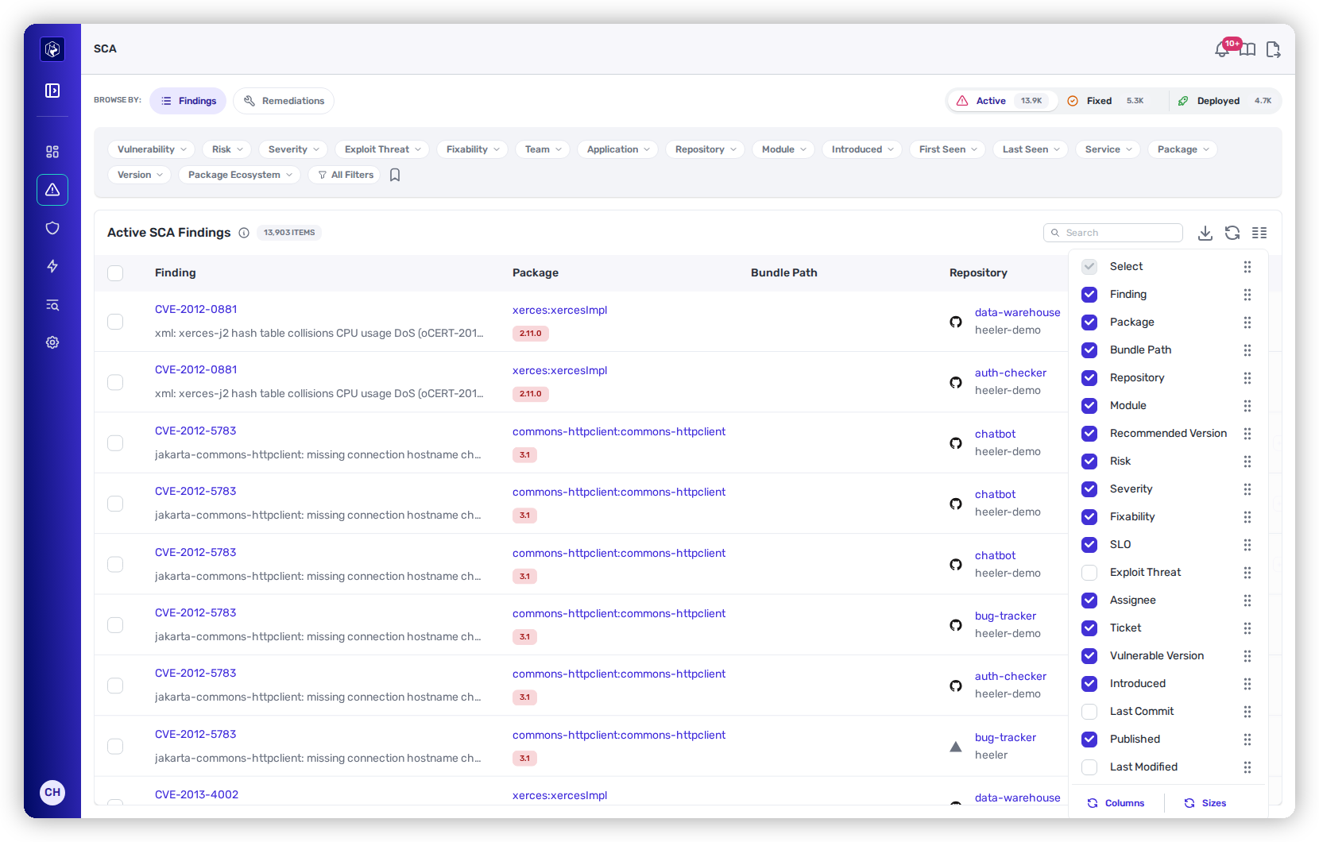The width and height of the screenshot is (1319, 842).
Task: Open the settings gear icon in sidebar
Action: 52,342
